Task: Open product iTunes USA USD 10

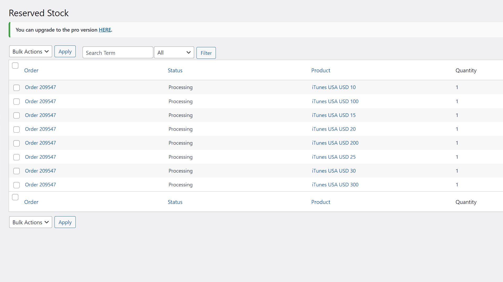Action: [334, 87]
